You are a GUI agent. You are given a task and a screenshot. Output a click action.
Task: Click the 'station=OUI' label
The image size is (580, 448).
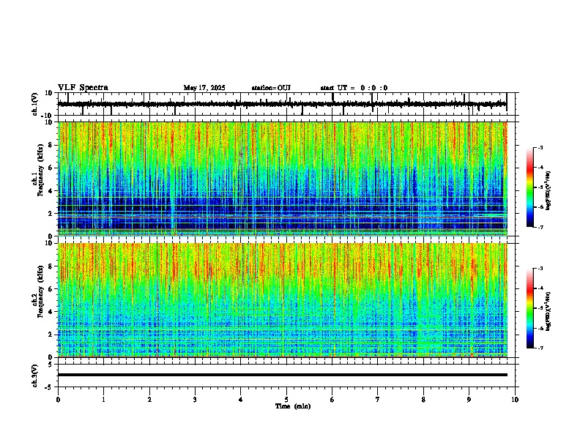[271, 88]
